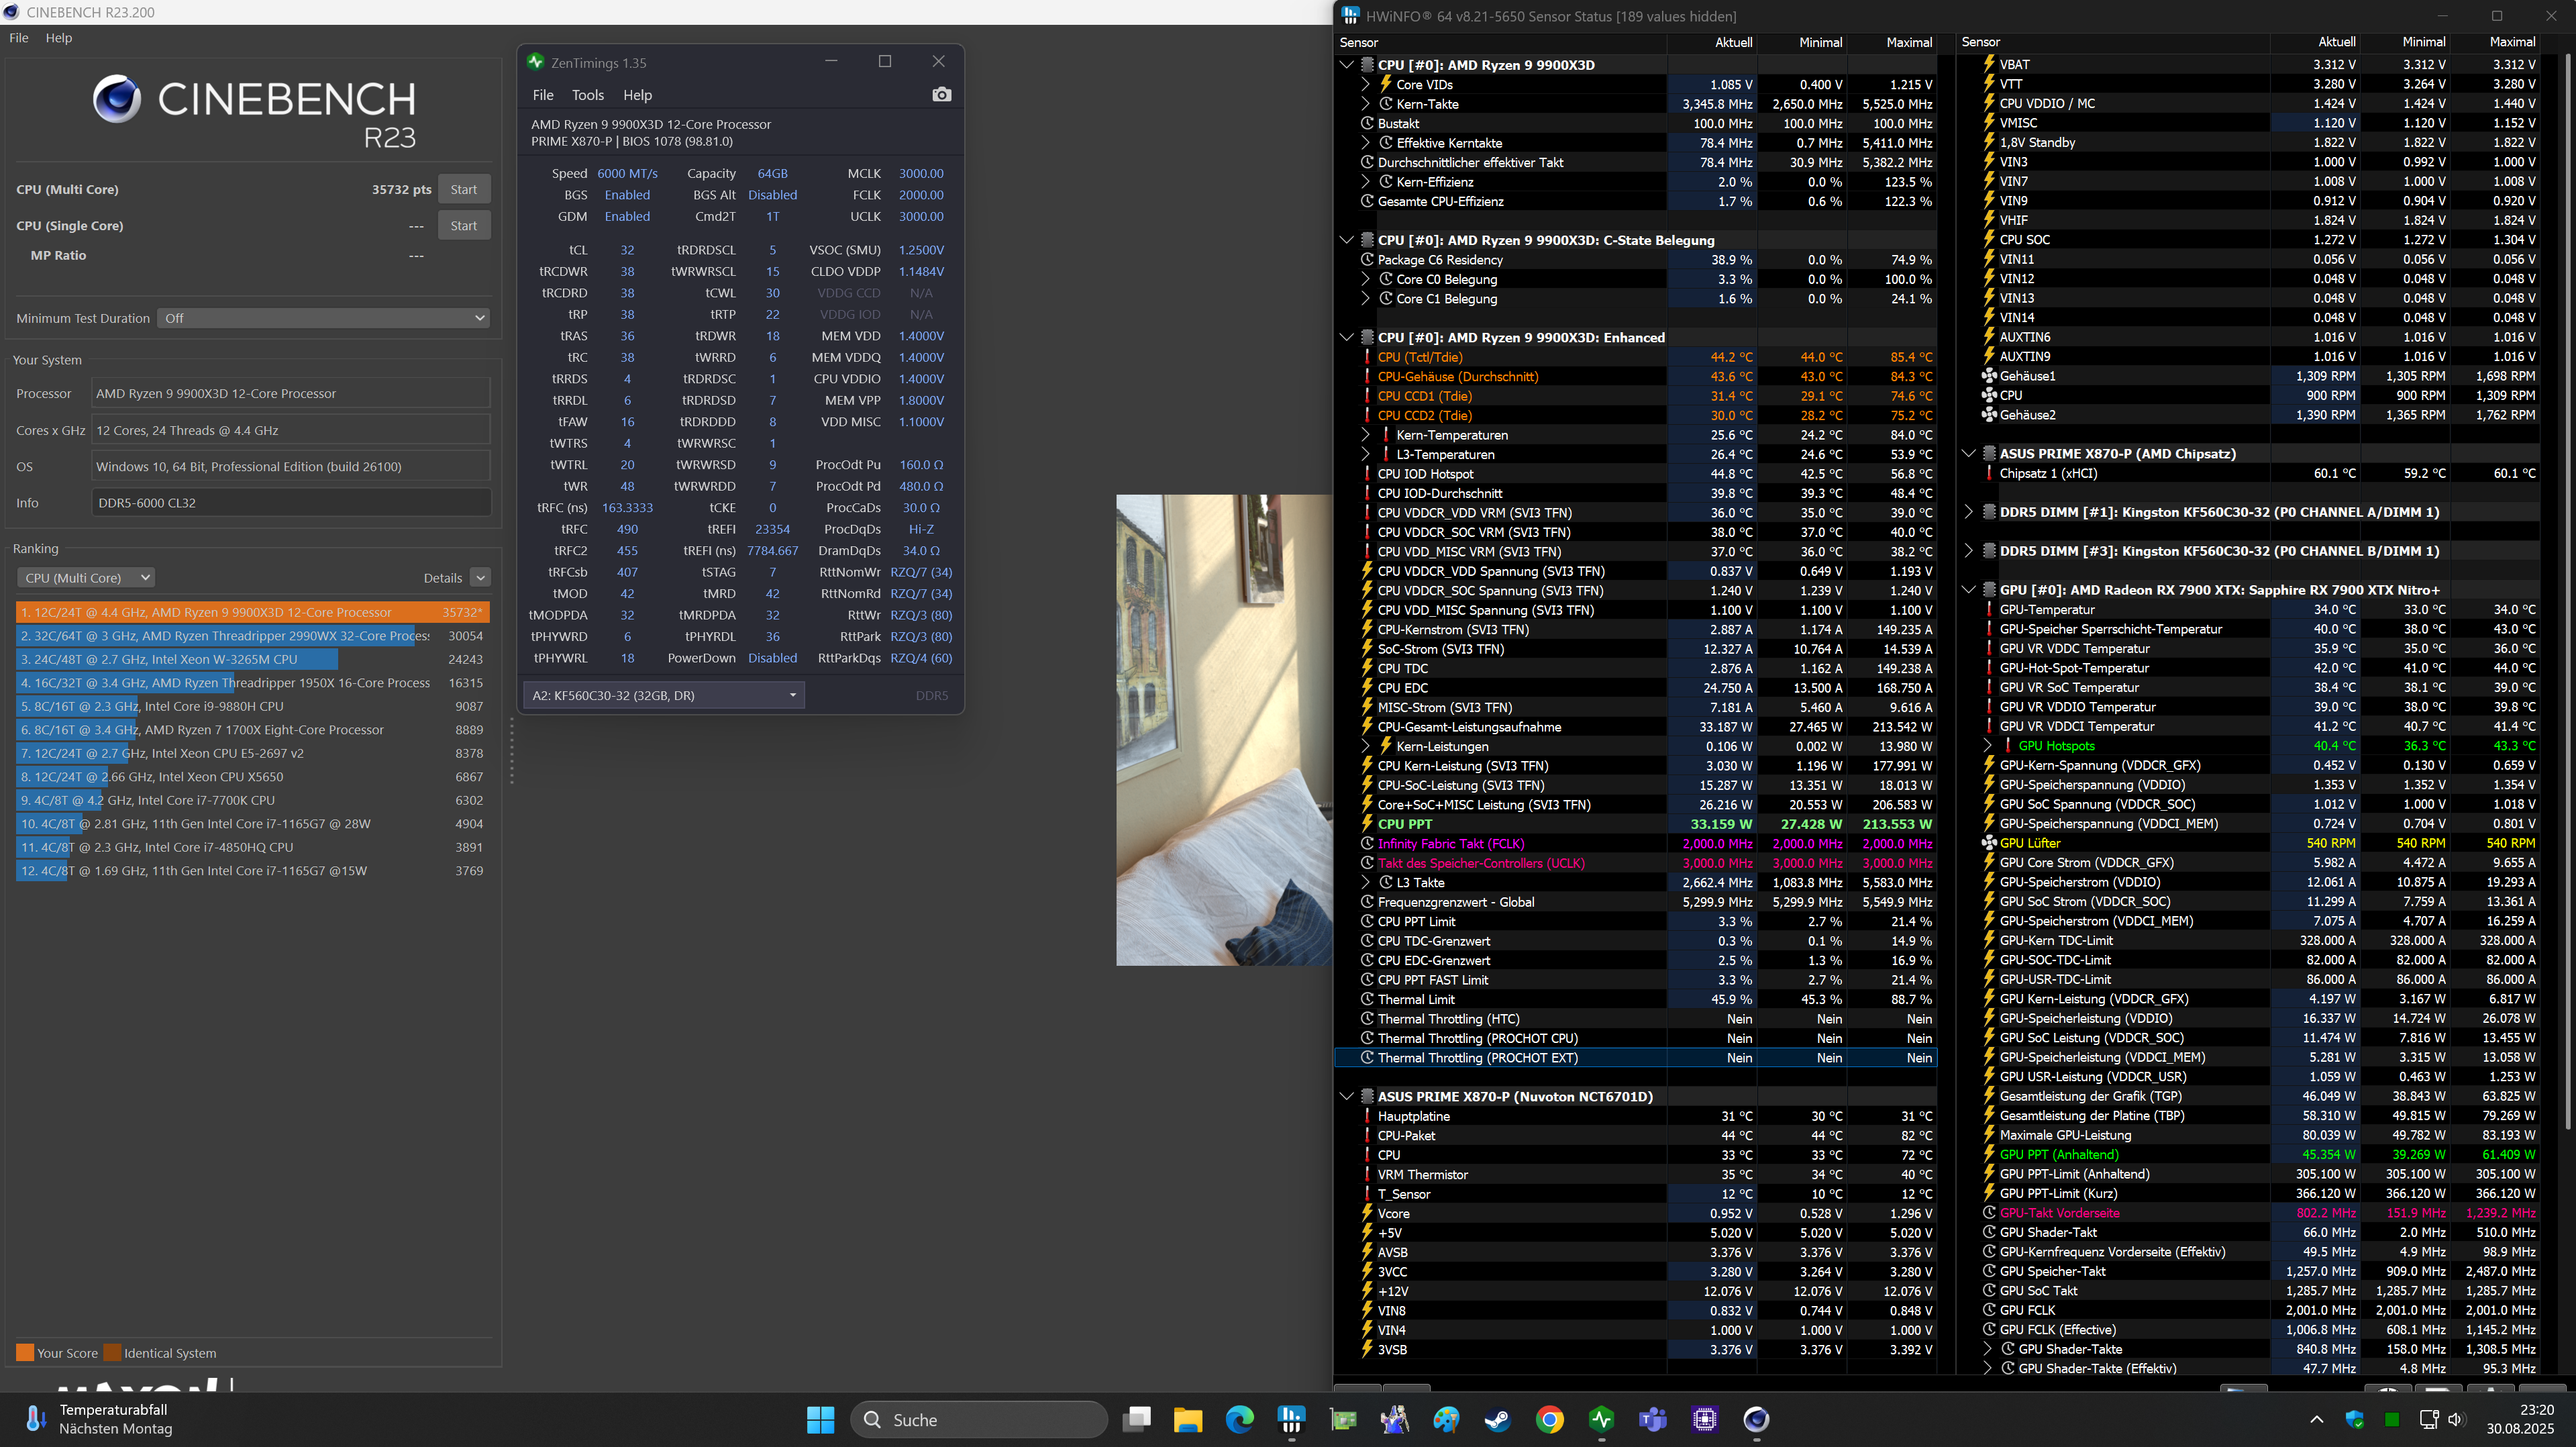Click the Processor field in Your System
The width and height of the screenshot is (2576, 1447).
pyautogui.click(x=291, y=394)
